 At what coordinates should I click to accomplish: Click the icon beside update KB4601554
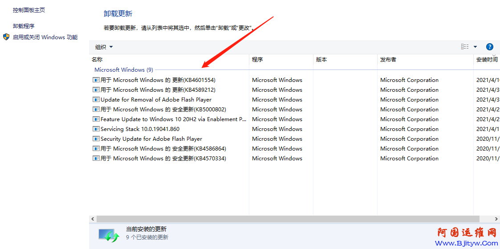[96, 80]
